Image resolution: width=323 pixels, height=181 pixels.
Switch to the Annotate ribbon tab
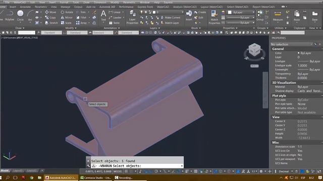click(x=25, y=7)
